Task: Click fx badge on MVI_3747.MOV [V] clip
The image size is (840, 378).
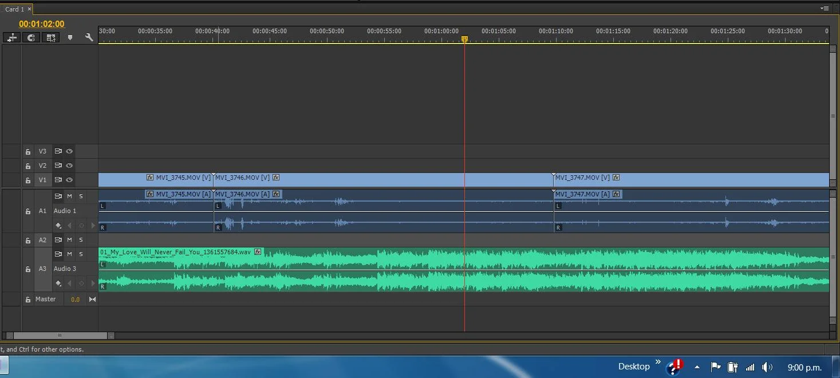Action: (x=617, y=178)
